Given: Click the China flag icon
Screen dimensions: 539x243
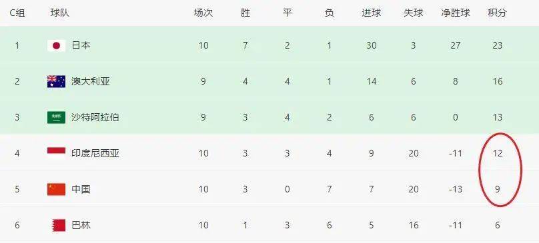Looking at the screenshot, I should pos(57,190).
